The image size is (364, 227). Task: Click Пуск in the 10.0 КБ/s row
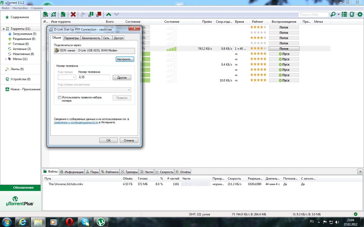[284, 80]
